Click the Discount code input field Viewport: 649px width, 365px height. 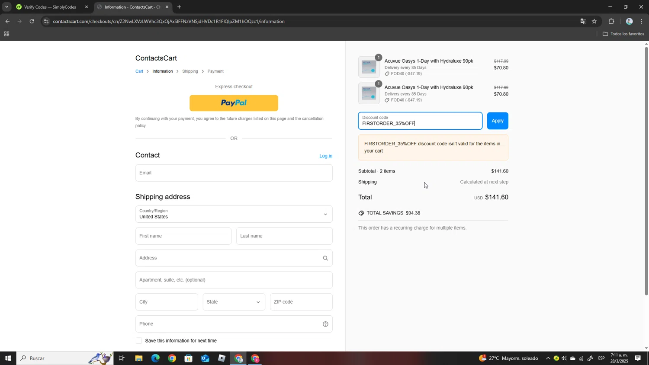coord(420,121)
